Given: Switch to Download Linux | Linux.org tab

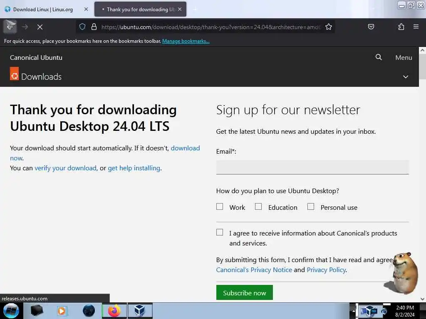Looking at the screenshot, I should click(x=43, y=9).
